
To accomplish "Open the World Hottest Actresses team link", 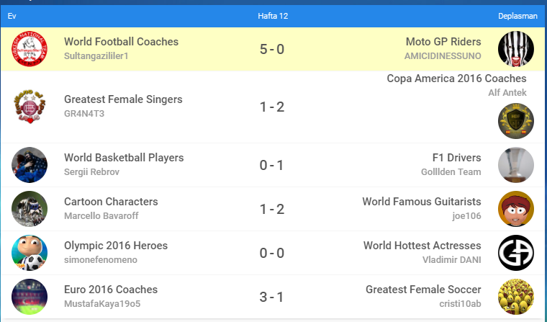I will tap(422, 246).
